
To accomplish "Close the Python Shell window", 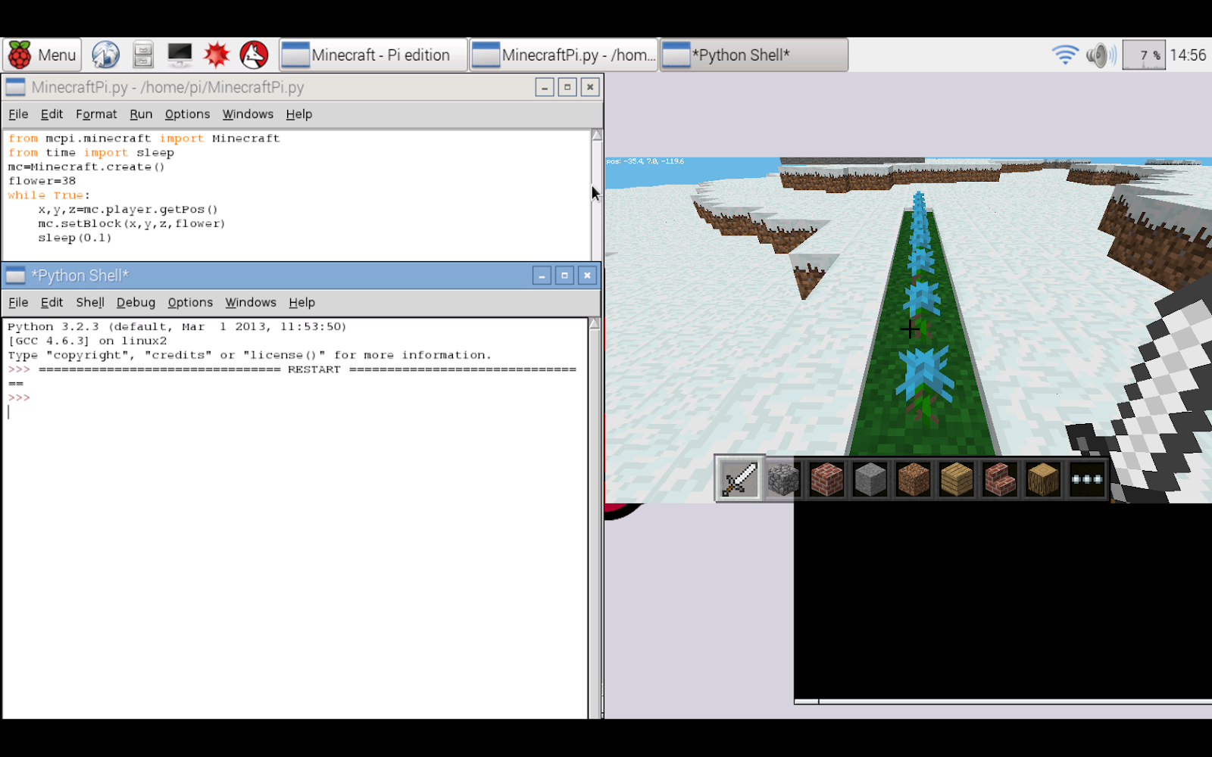I will (587, 276).
